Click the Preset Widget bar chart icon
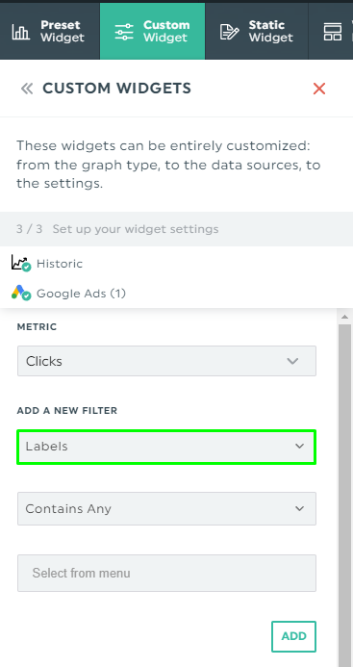Screen dimensions: 353x667 pos(21,32)
